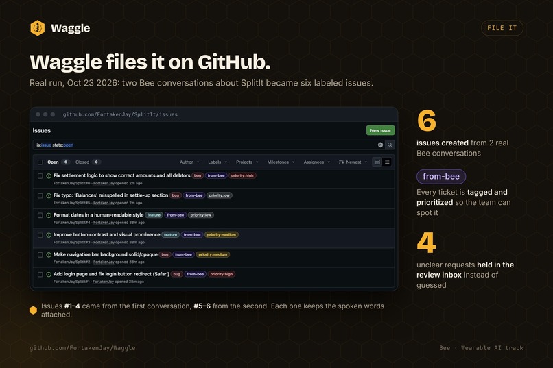Click the magnifier search icon button
This screenshot has height=368, width=553.
(390, 145)
